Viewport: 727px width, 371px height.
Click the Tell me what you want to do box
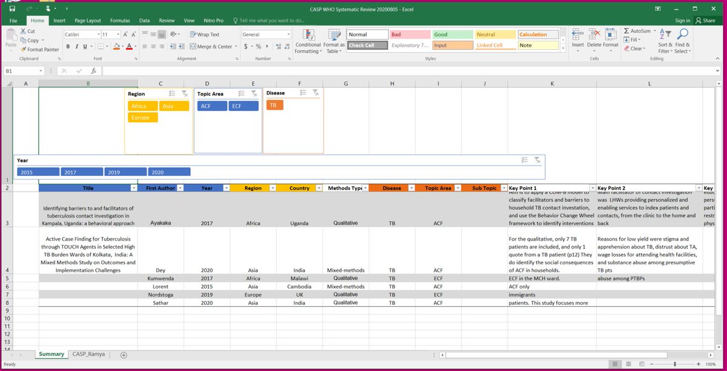tap(279, 20)
